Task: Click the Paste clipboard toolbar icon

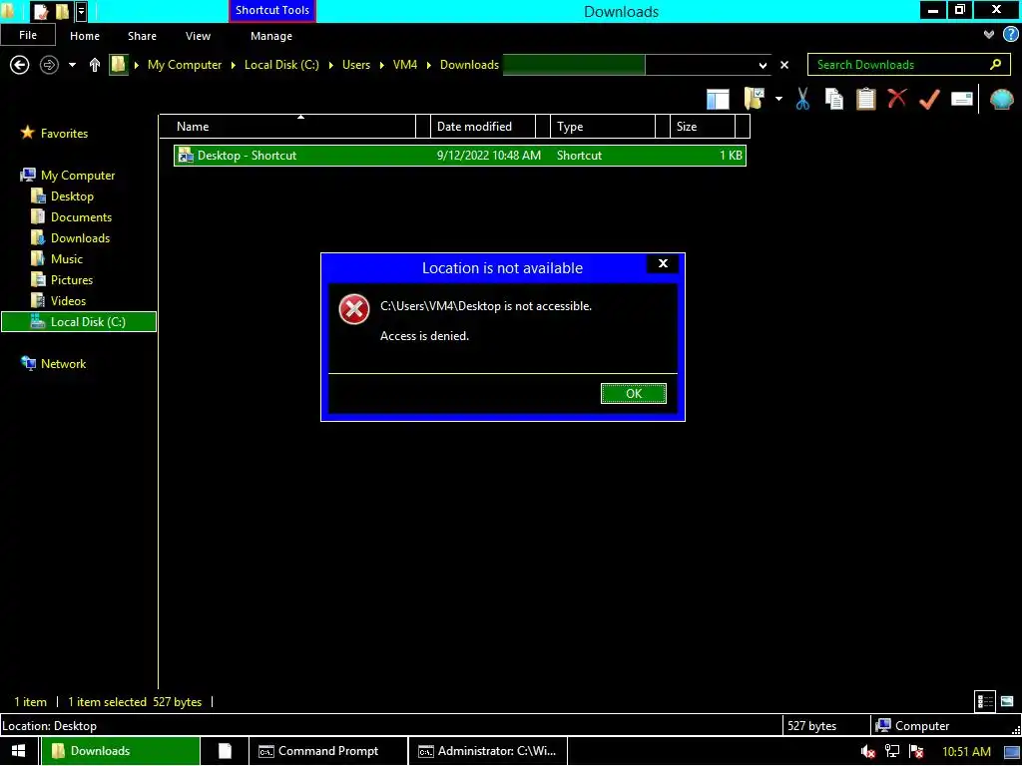Action: 865,99
